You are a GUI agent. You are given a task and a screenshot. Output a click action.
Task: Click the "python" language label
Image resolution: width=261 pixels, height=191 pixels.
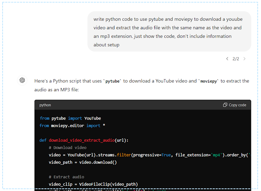coord(45,105)
